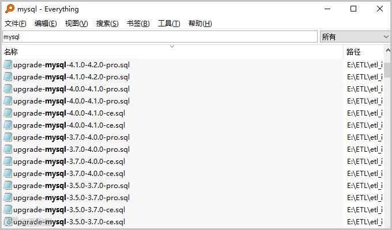Open the 工具(T) menu
Screen dimensions: 392x230
(169, 24)
